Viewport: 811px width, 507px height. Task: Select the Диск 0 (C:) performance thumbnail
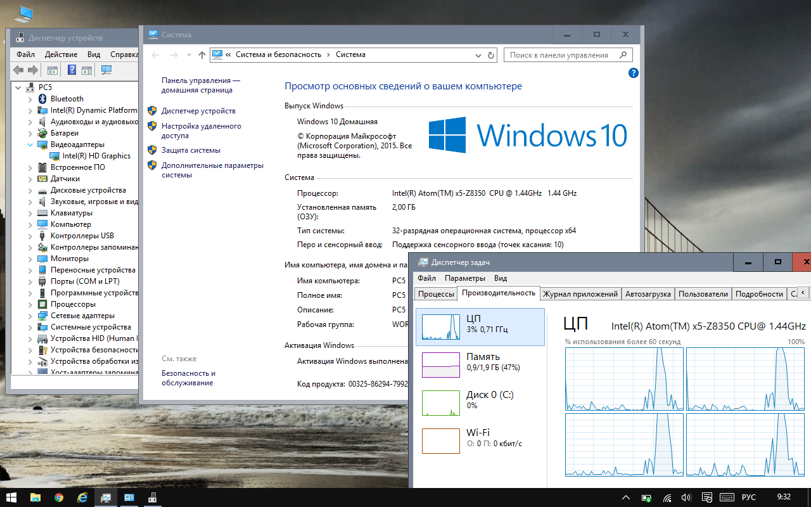point(441,403)
